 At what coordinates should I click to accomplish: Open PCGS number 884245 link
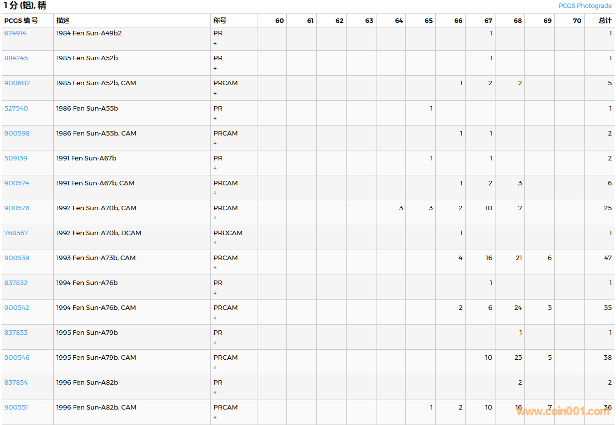[16, 58]
